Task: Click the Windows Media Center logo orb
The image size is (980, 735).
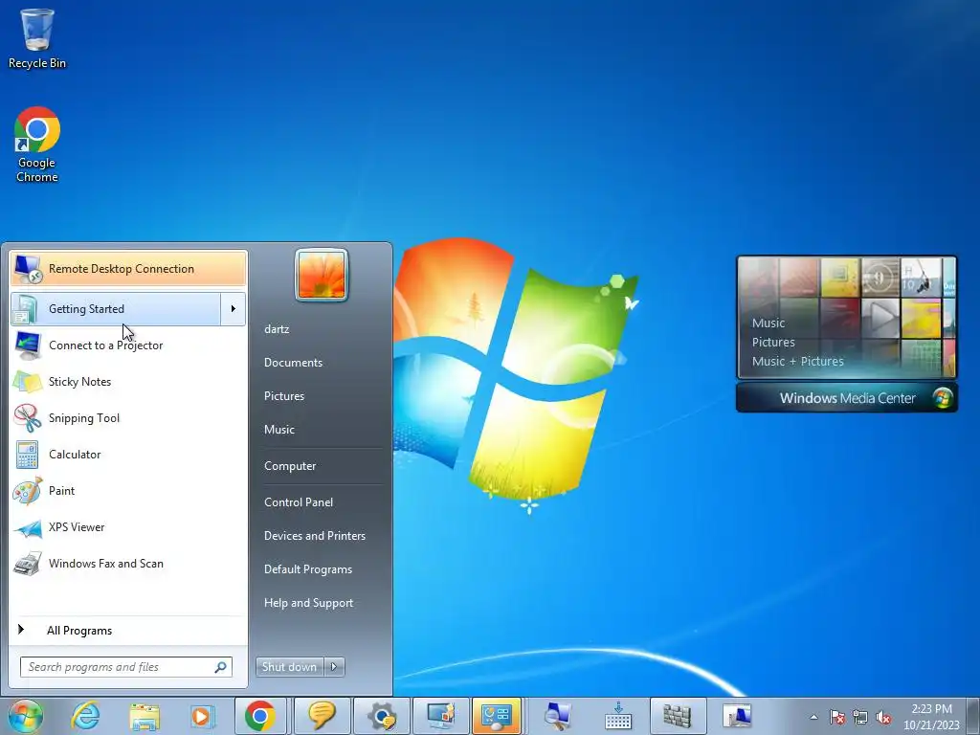Action: (942, 398)
